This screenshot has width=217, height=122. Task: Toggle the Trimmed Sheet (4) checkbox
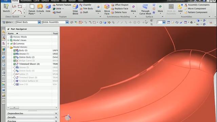click(15, 64)
